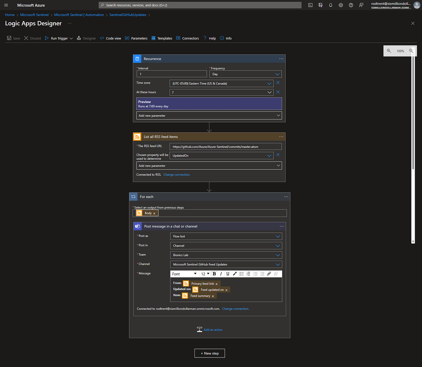
Task: Remove the Time zone parameter
Action: click(x=278, y=83)
